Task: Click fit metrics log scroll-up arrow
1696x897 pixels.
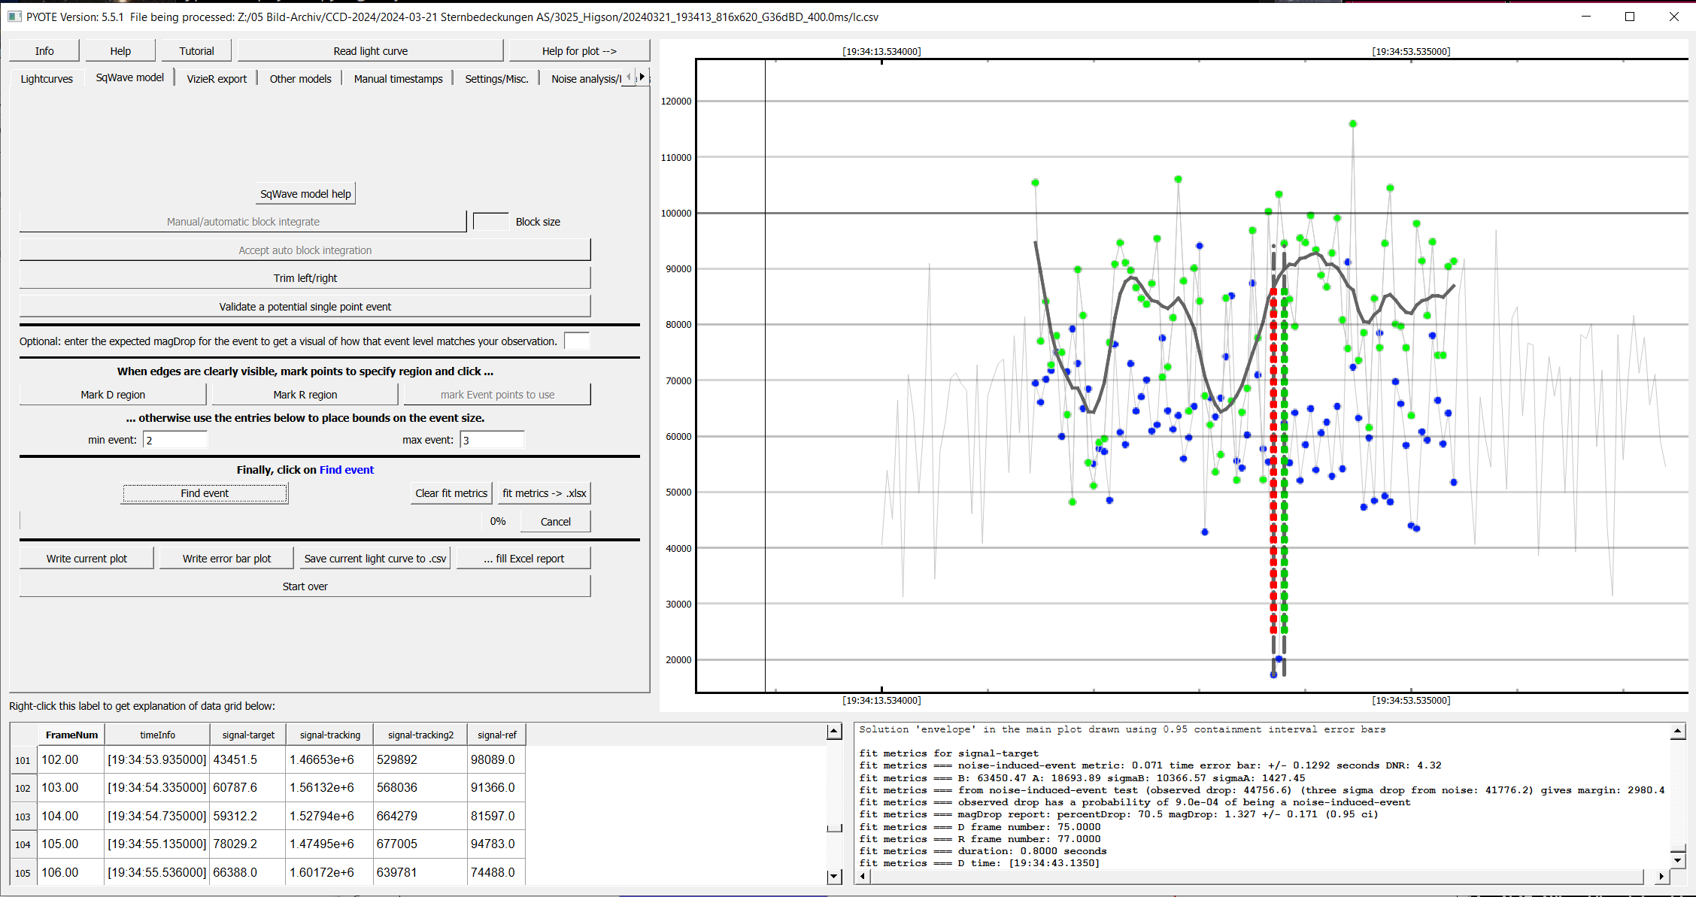Action: click(x=1677, y=731)
